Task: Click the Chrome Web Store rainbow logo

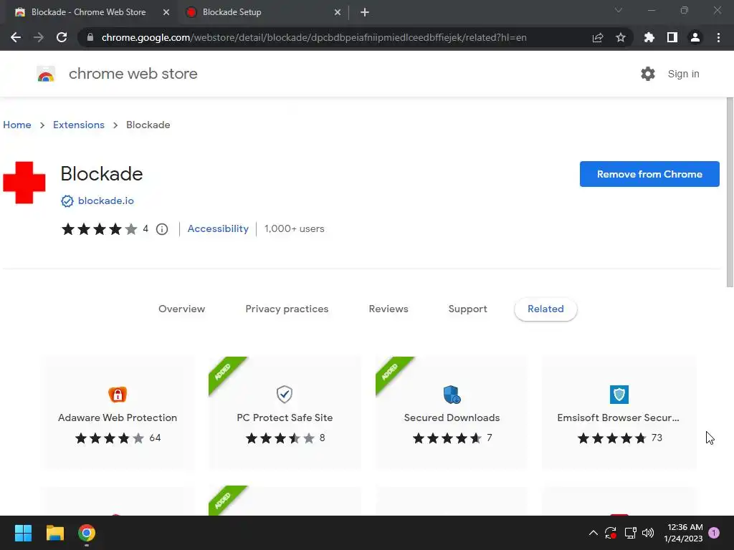Action: (46, 74)
